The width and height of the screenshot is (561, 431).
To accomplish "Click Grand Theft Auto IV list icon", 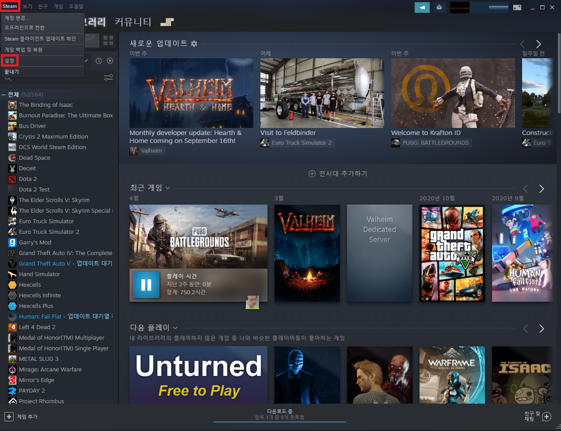I will (12, 253).
